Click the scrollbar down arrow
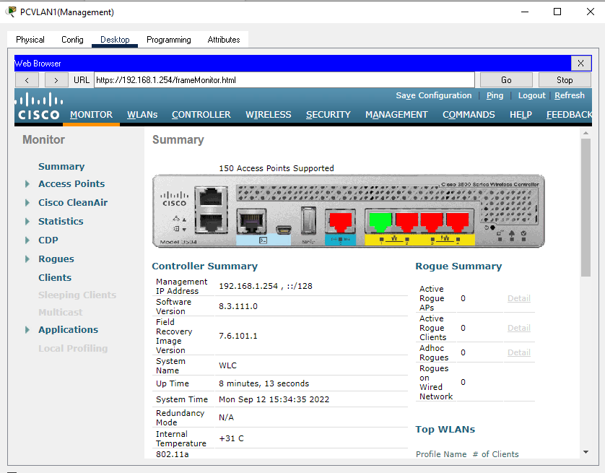Viewport: 605px width, 473px height. pyautogui.click(x=586, y=452)
